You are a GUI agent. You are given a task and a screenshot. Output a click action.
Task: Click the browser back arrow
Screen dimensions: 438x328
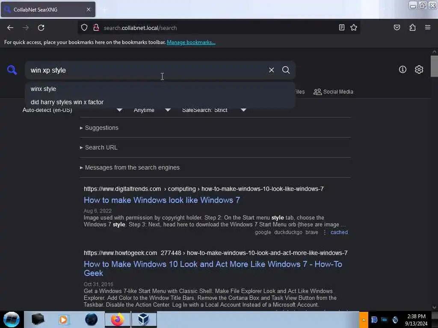pyautogui.click(x=10, y=28)
